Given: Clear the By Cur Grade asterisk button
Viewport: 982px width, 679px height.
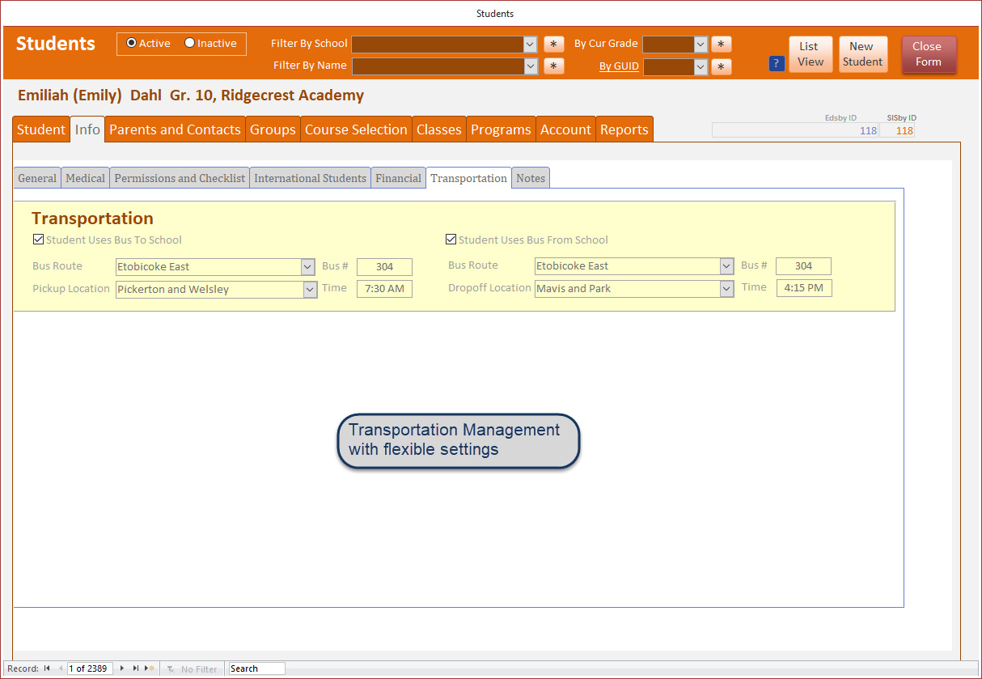Looking at the screenshot, I should click(722, 44).
